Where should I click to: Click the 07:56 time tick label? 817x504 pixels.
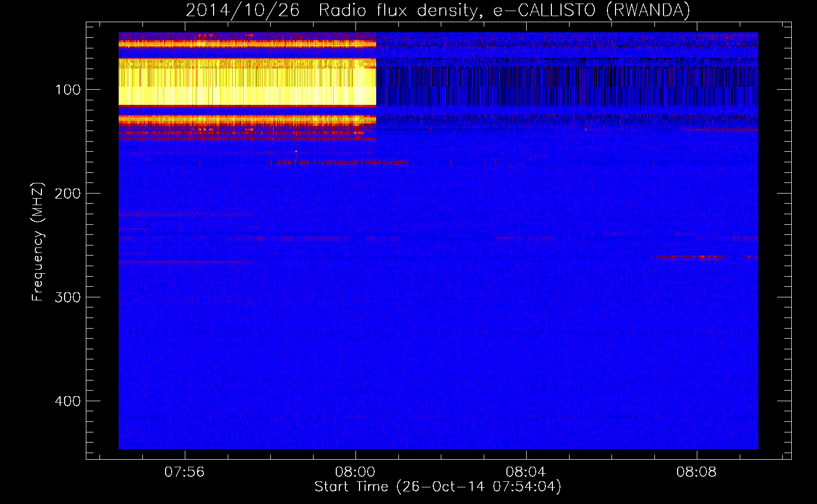(185, 472)
